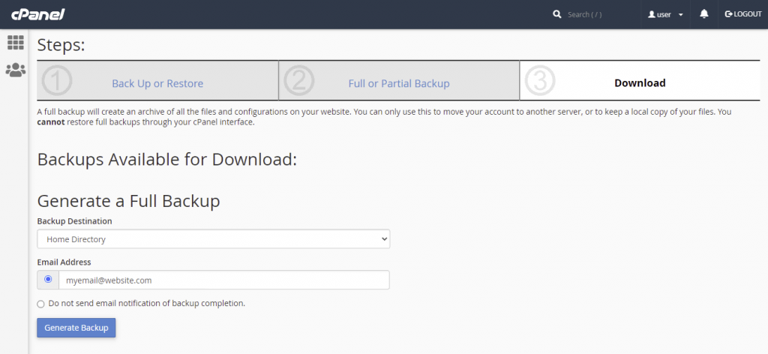This screenshot has width=768, height=354.
Task: Select the Download step tab
Action: click(640, 83)
